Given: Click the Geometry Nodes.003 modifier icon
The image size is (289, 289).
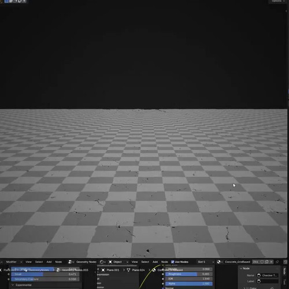Looking at the screenshot, I should tap(58, 270).
